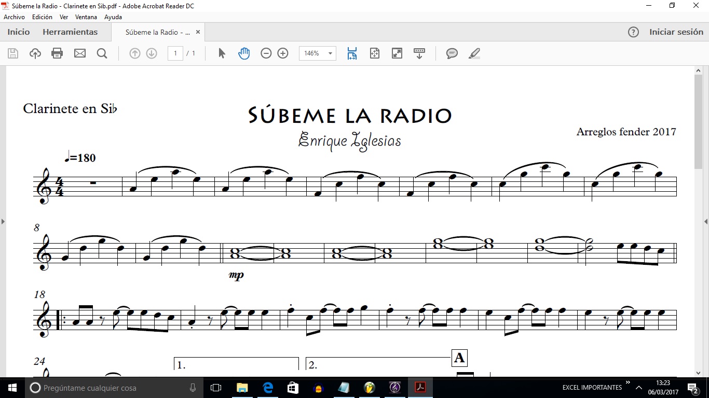Click the Súbeme la Radio title text
Screen dimensions: 709x398
click(350, 115)
